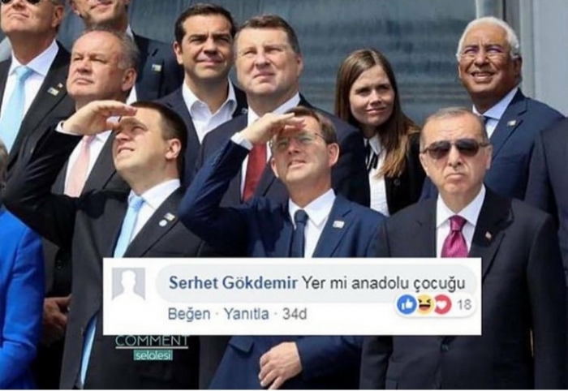Open the reaction count showing 18
The width and height of the screenshot is (568, 391).
(x=463, y=304)
